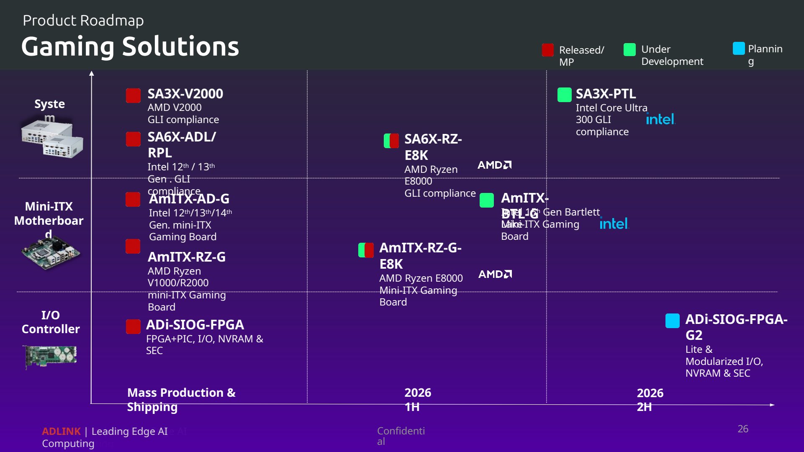Click the red Released/MP legend swatch
804x452 pixels.
(547, 50)
